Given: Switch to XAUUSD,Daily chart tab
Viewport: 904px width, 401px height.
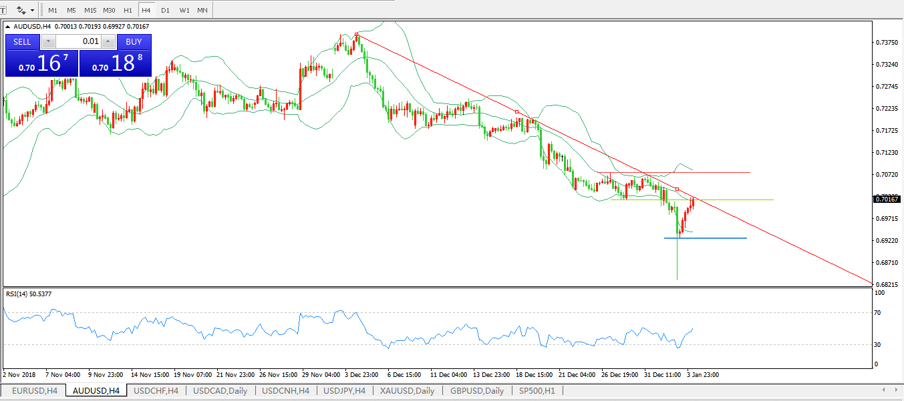Looking at the screenshot, I should pos(407,390).
